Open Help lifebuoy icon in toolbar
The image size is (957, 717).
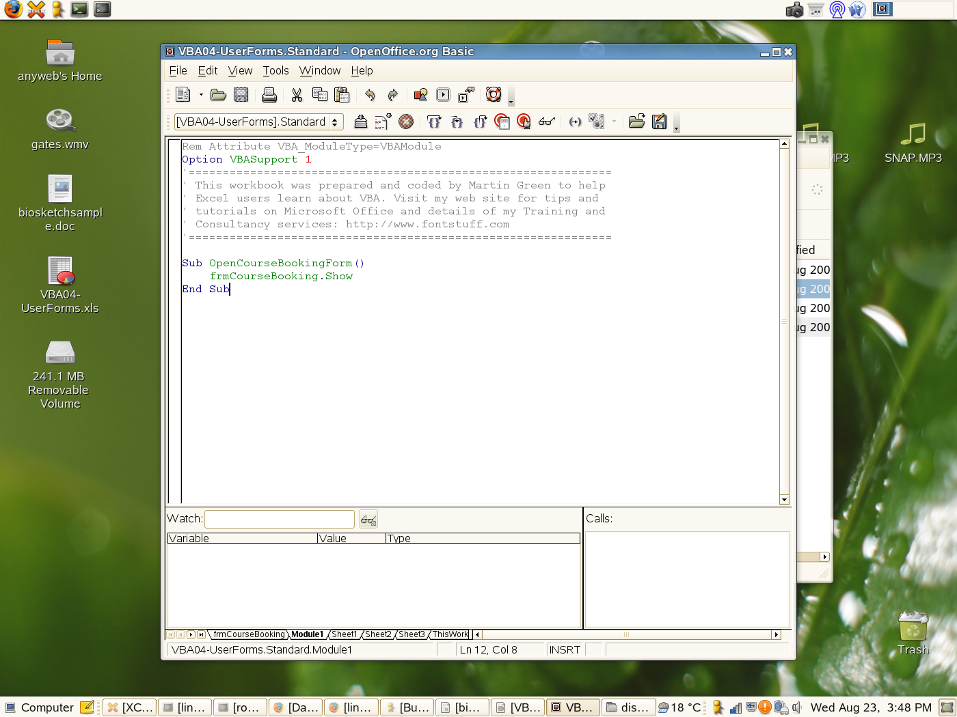pyautogui.click(x=494, y=95)
